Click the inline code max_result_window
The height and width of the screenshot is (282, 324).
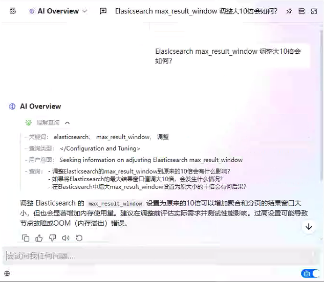pyautogui.click(x=115, y=204)
